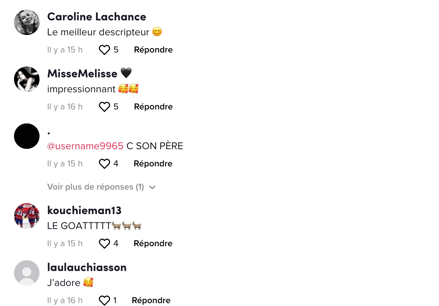Expand 'Voir plus de réponses (1)' chevron
The image size is (439, 306).
pyautogui.click(x=152, y=187)
